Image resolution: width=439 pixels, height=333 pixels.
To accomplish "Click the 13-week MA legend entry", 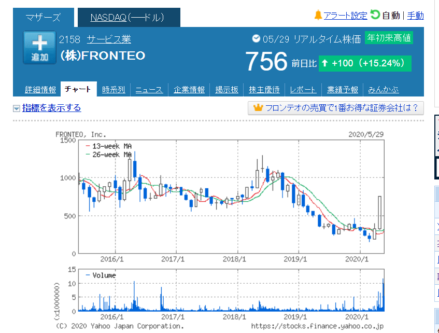I will 109,146.
